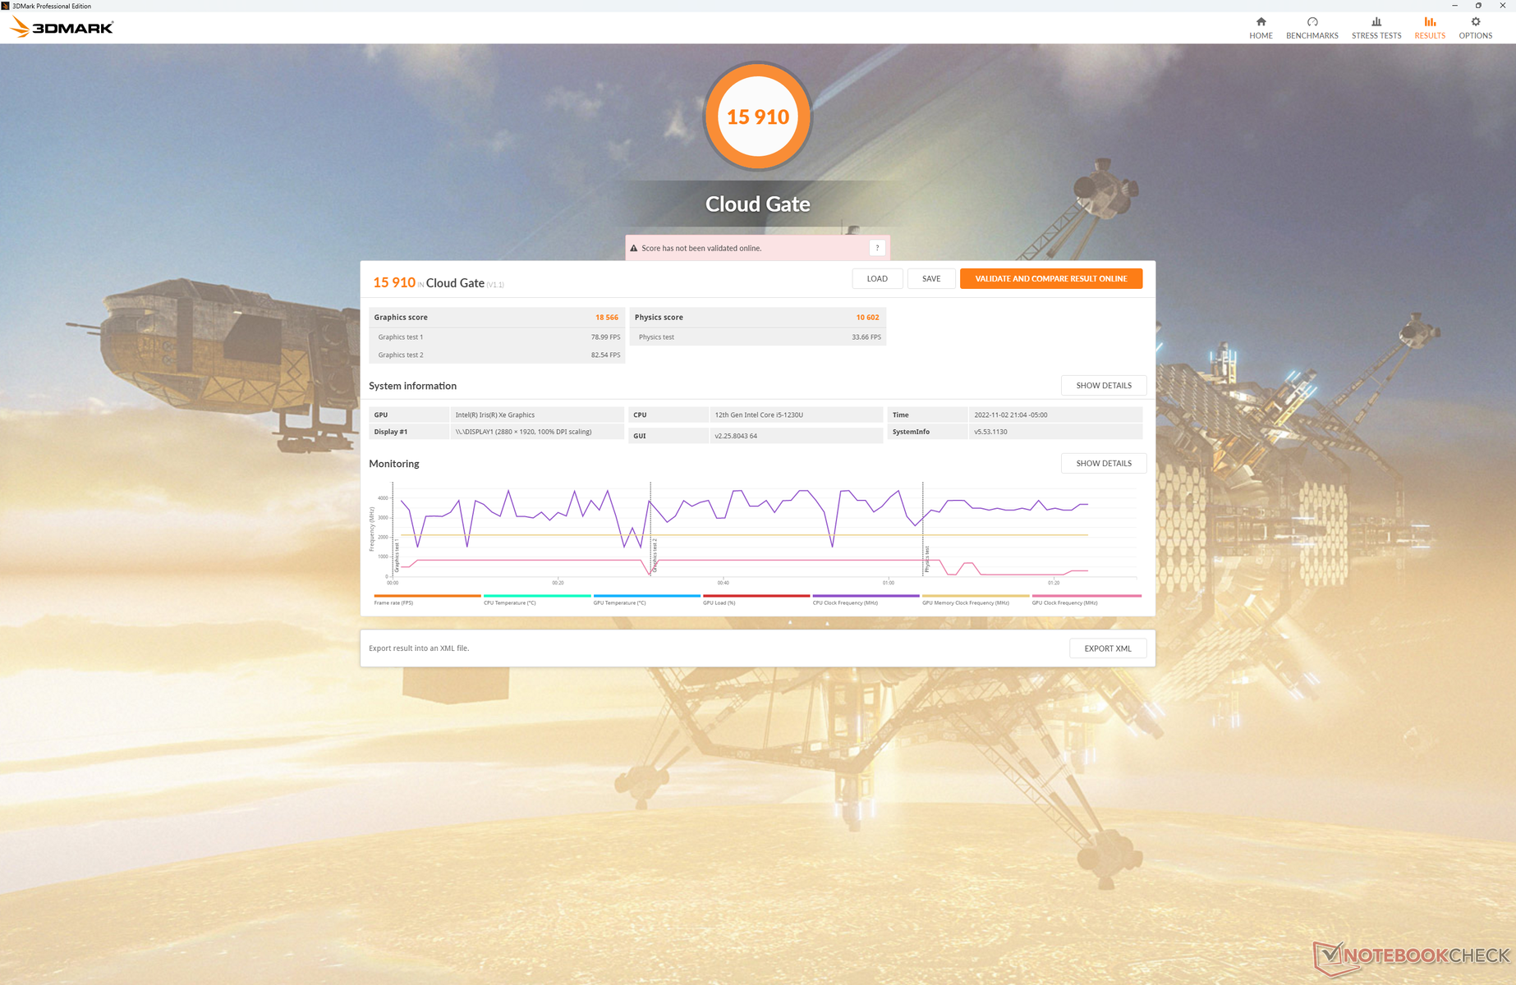Viewport: 1516px width, 985px height.
Task: Click the SystemInfo version v5.53.1130
Action: [x=990, y=432]
